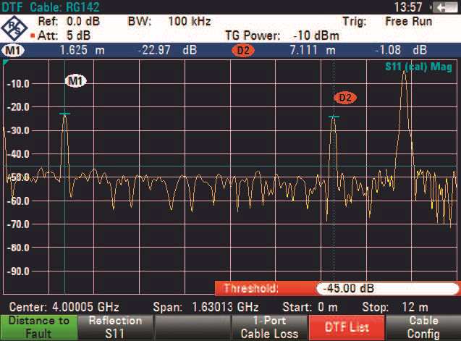Open the Reflection S11 softkey
This screenshot has width=461, height=341.
pos(115,327)
